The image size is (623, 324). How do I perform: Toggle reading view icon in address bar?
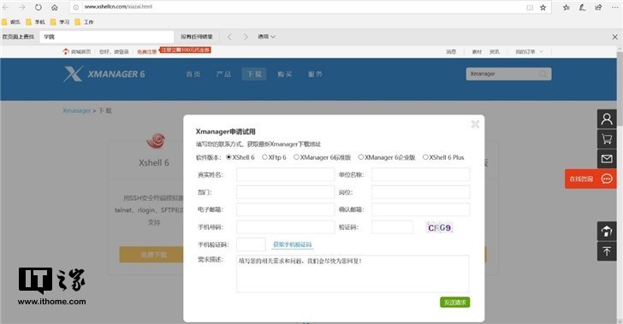(530, 7)
